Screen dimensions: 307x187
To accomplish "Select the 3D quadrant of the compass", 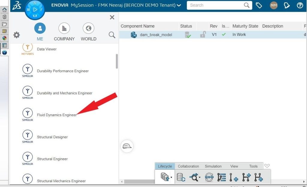I will coord(28,10).
